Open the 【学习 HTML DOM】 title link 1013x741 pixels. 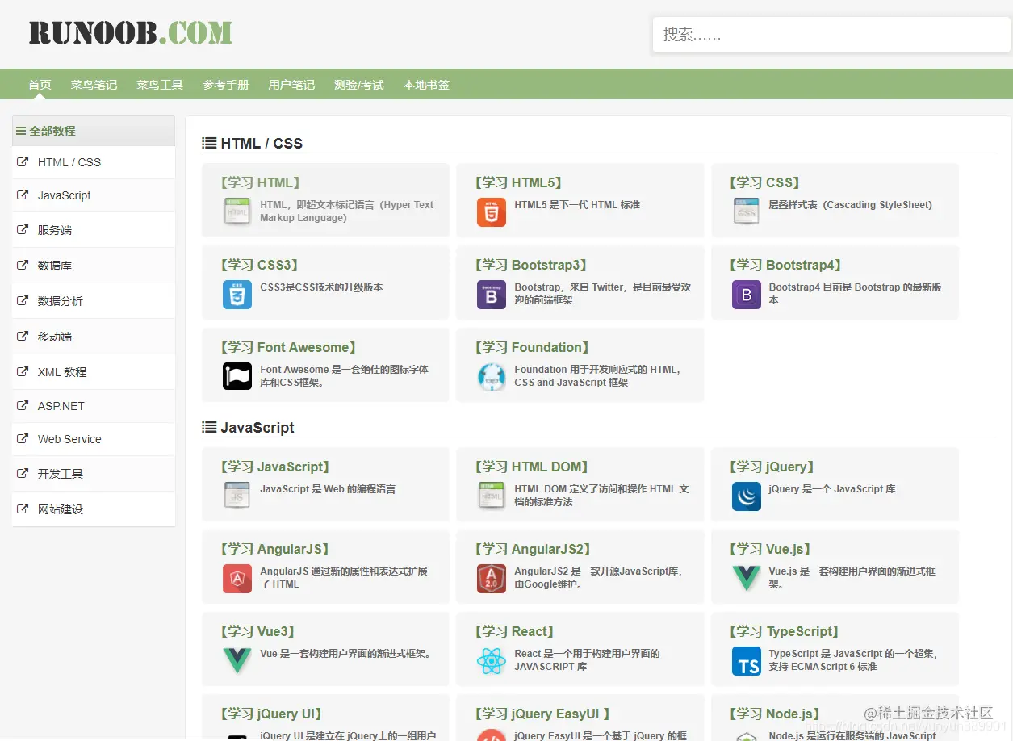pos(532,467)
